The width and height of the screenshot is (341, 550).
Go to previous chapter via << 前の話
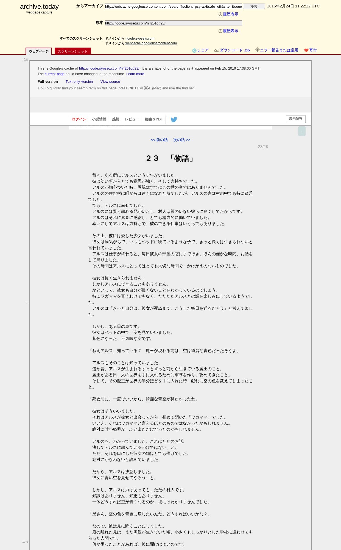coord(159,140)
